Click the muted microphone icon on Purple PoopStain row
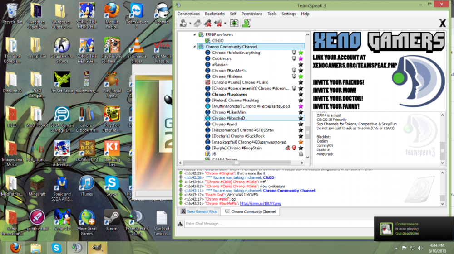The height and width of the screenshot is (254, 454). [287, 148]
